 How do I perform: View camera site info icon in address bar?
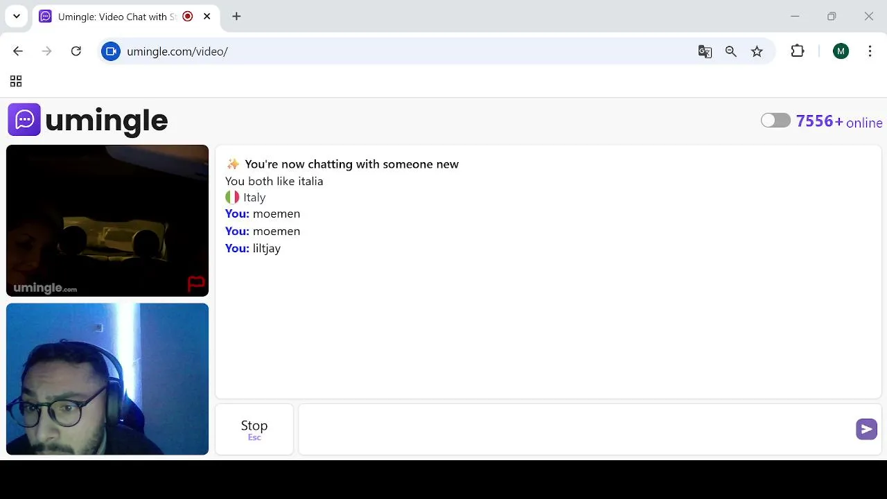tap(111, 51)
